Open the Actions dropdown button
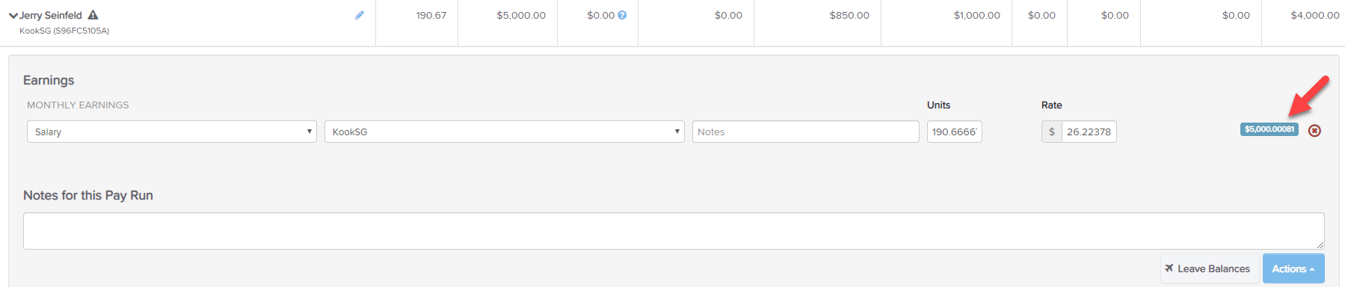Image resolution: width=1345 pixels, height=287 pixels. (x=1293, y=268)
